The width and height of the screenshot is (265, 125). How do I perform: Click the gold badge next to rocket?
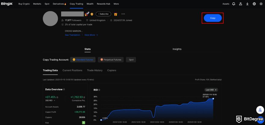(x=92, y=14)
